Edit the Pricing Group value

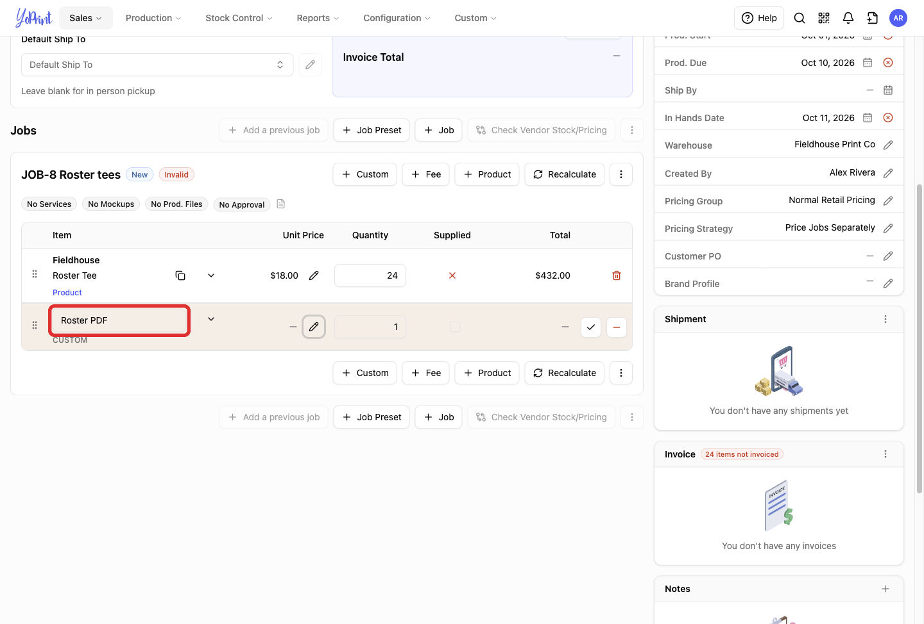tap(888, 201)
